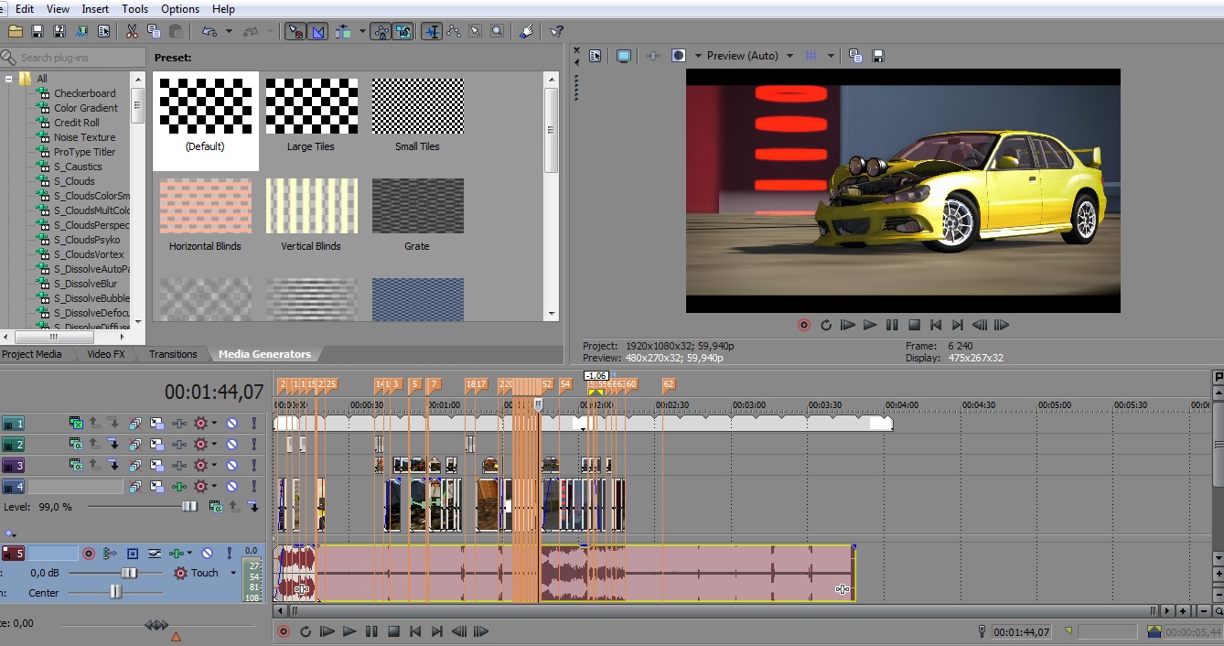Select the S_Clouds generator in plug-in list
Screen dimensions: 1224x646
[x=74, y=181]
